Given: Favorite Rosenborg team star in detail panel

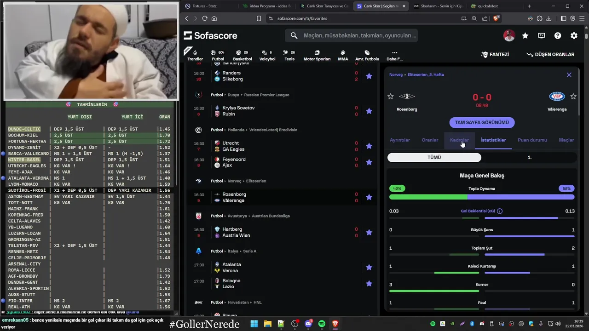Looking at the screenshot, I should coord(391,97).
